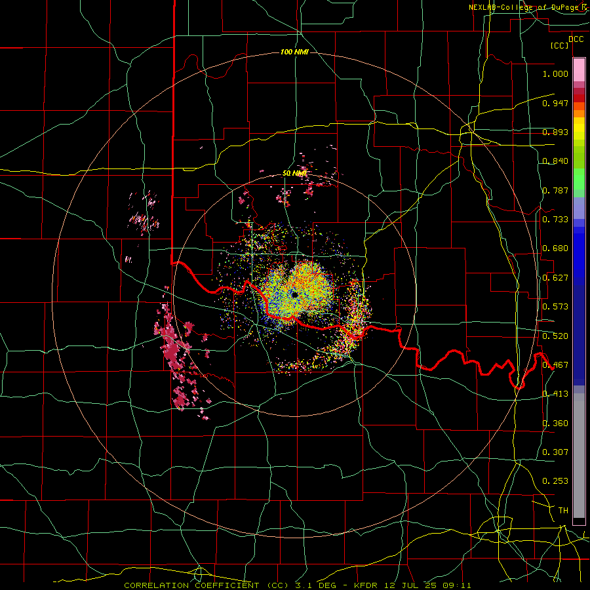590x590 pixels.
Task: Select the 1.000 legend value
Action: point(555,73)
